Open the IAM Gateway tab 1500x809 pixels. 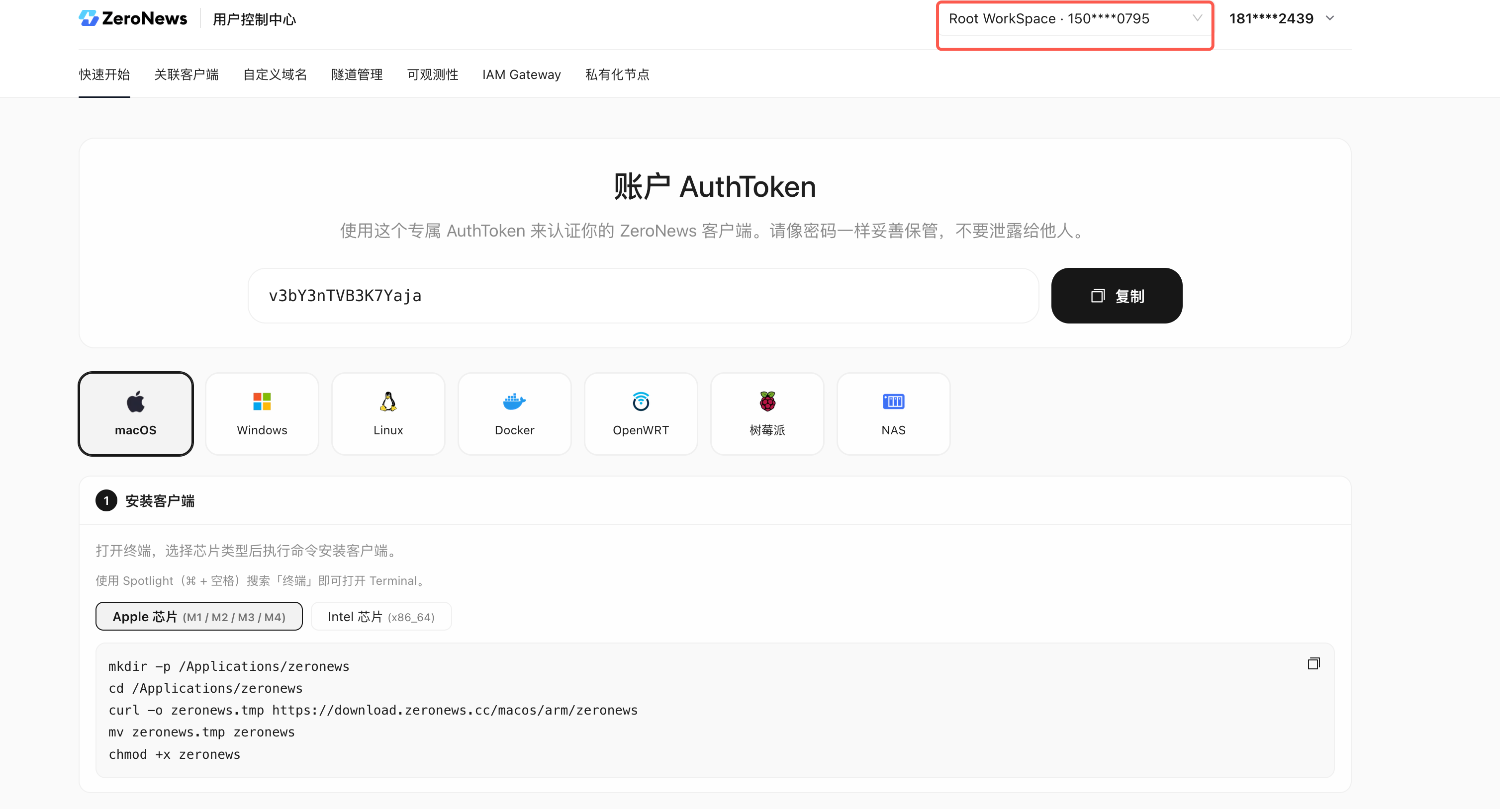(522, 75)
